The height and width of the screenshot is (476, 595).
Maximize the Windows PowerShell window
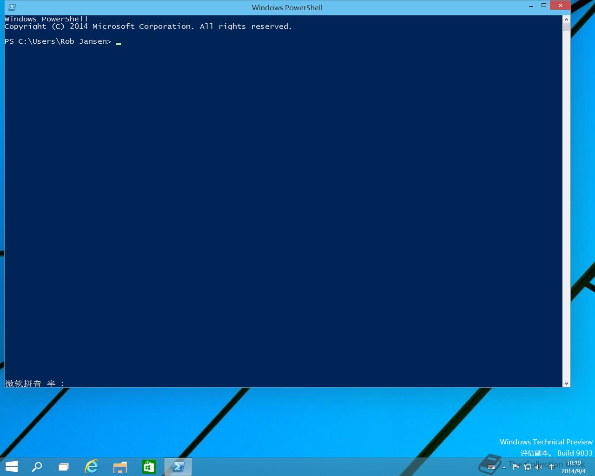(x=543, y=6)
